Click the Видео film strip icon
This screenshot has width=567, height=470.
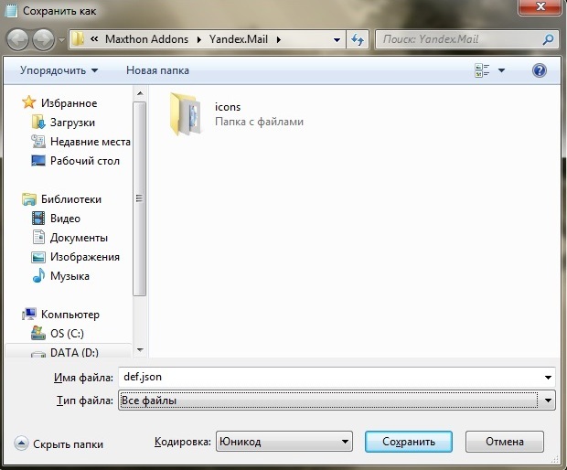pos(38,219)
